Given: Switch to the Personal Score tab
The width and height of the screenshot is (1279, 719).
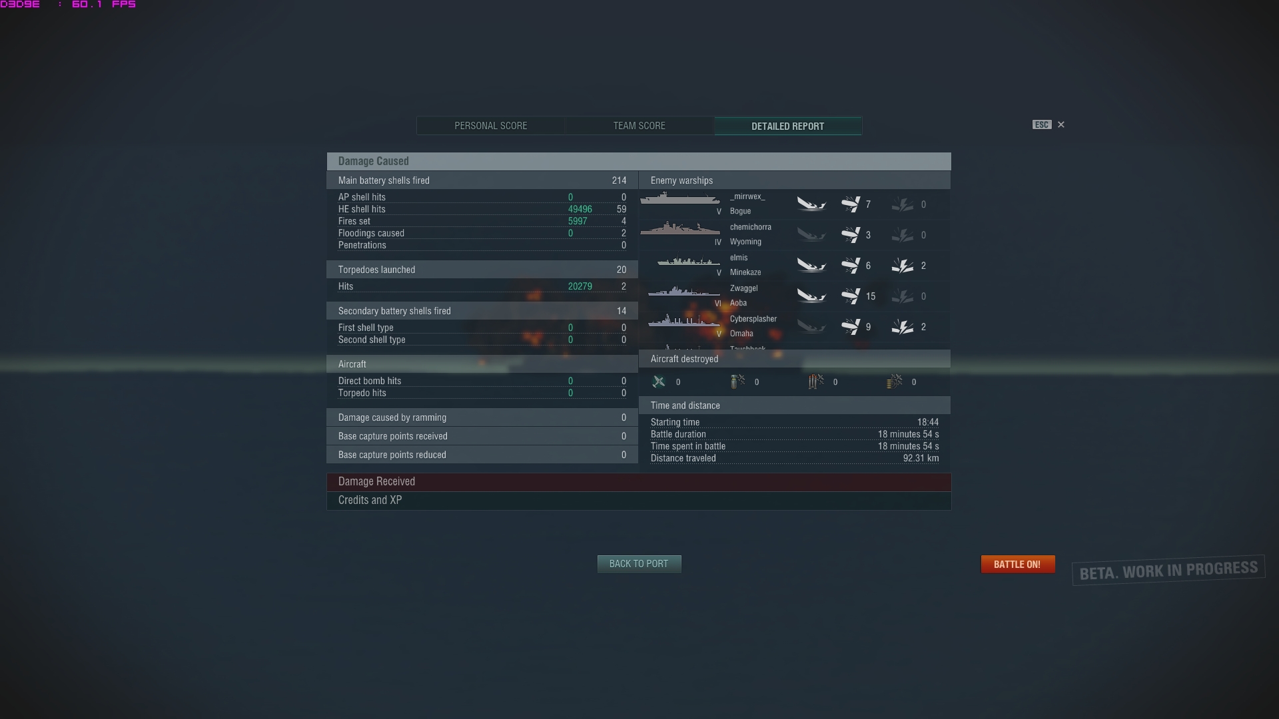Looking at the screenshot, I should [x=491, y=126].
